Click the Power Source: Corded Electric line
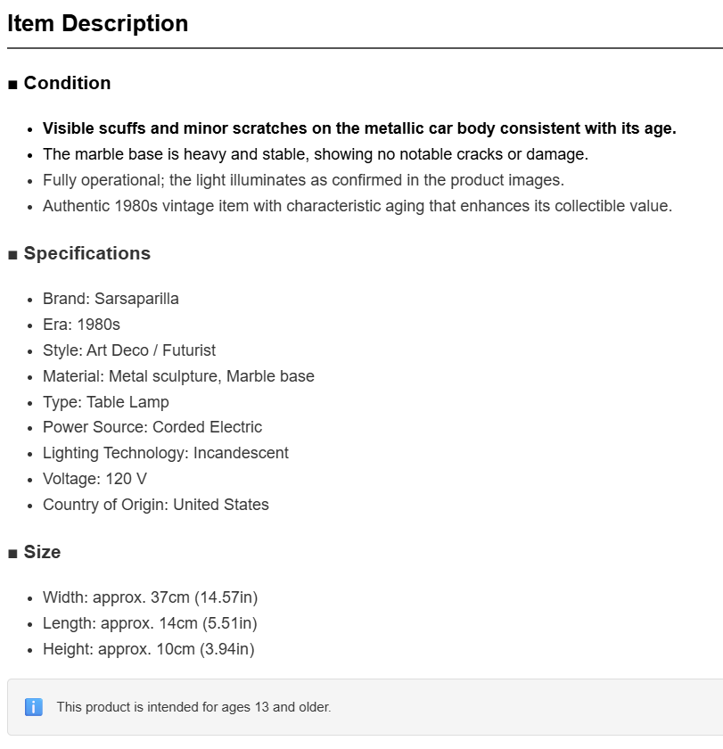 [152, 427]
